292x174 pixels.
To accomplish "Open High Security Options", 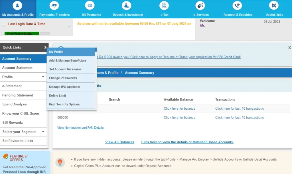I will (x=71, y=104).
